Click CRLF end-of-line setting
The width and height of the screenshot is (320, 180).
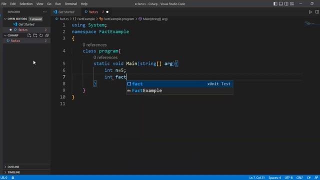coord(299,178)
